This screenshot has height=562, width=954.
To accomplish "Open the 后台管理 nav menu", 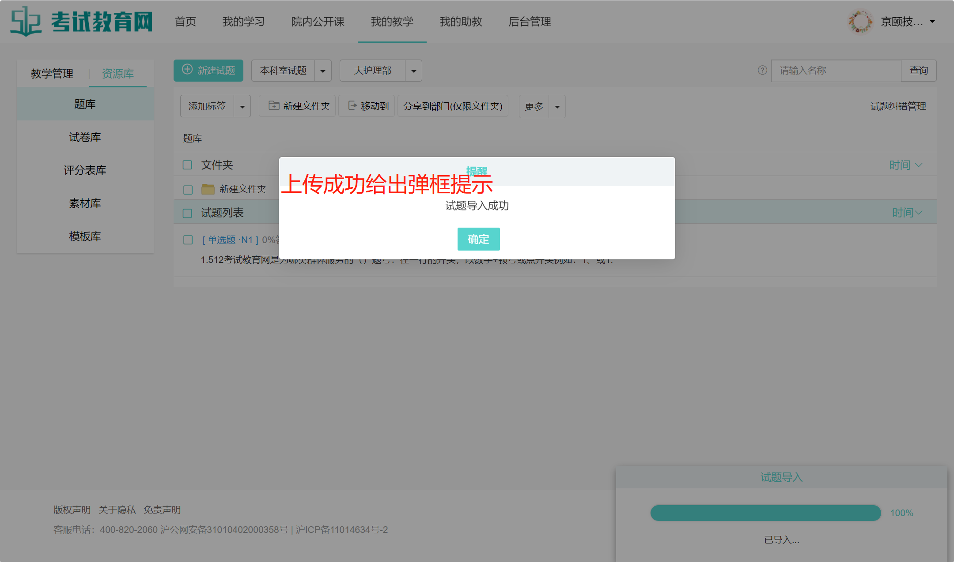I will 530,22.
